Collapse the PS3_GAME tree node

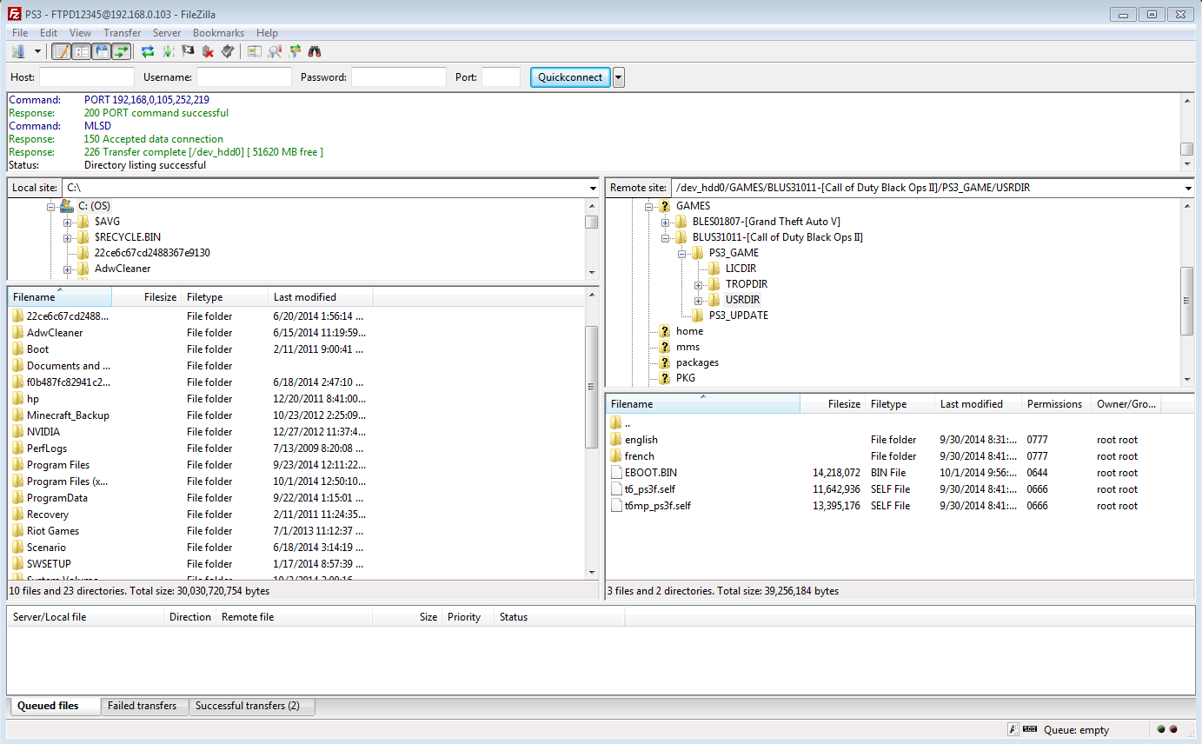pyautogui.click(x=682, y=253)
